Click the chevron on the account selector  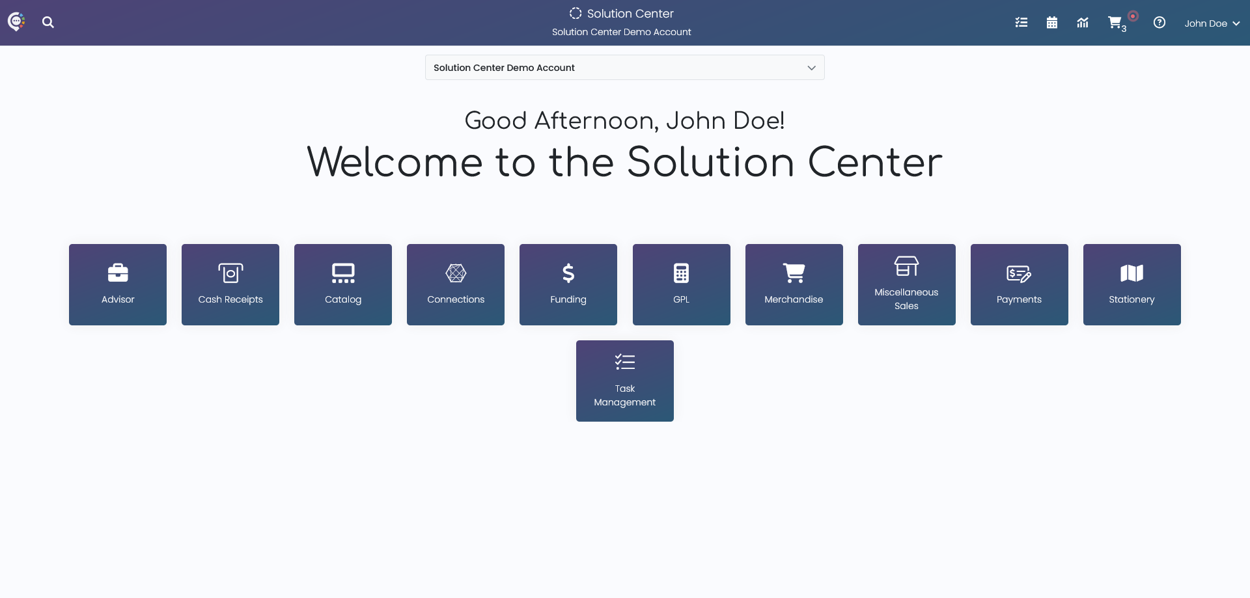[811, 67]
